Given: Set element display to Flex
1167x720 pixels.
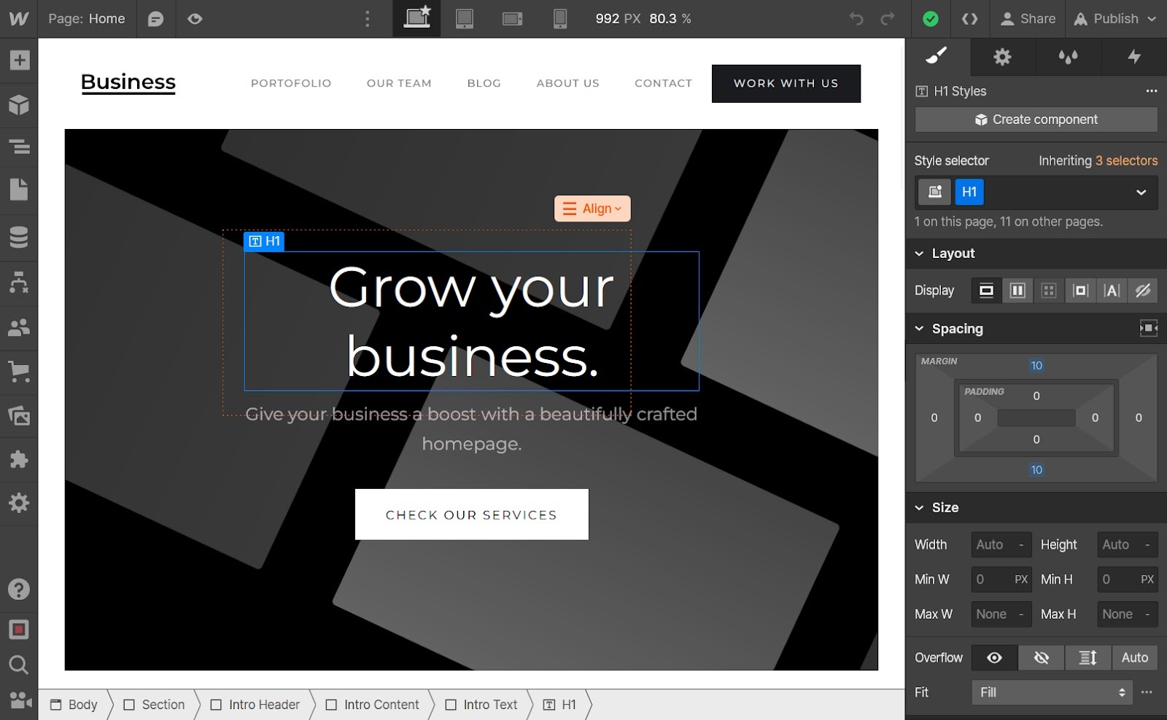Looking at the screenshot, I should (x=1017, y=290).
